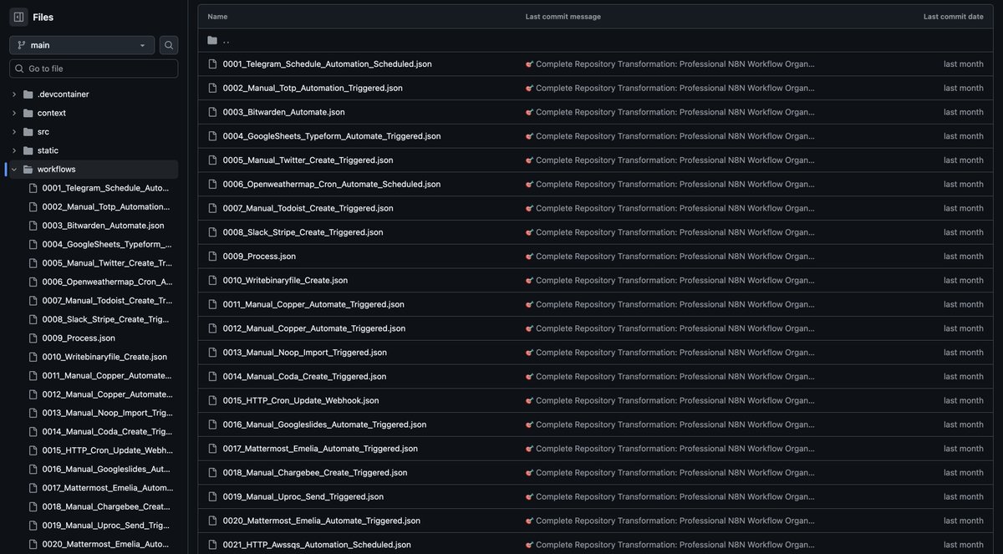Select the context folder in tree

52,113
